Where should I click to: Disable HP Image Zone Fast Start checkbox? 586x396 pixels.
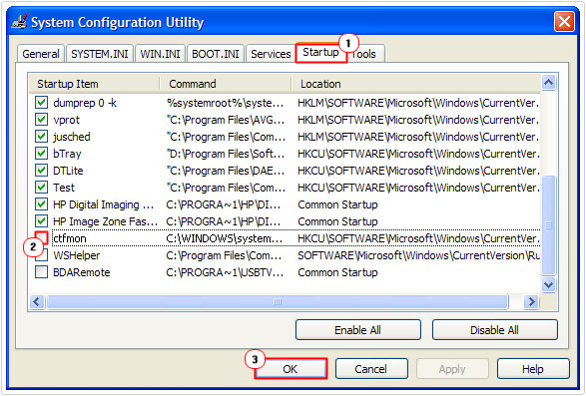point(41,221)
